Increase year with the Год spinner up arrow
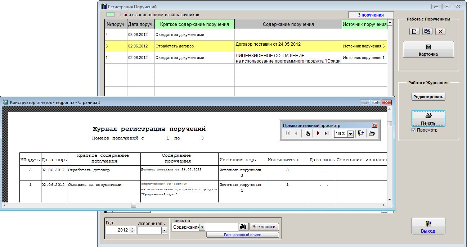 pyautogui.click(x=132, y=228)
